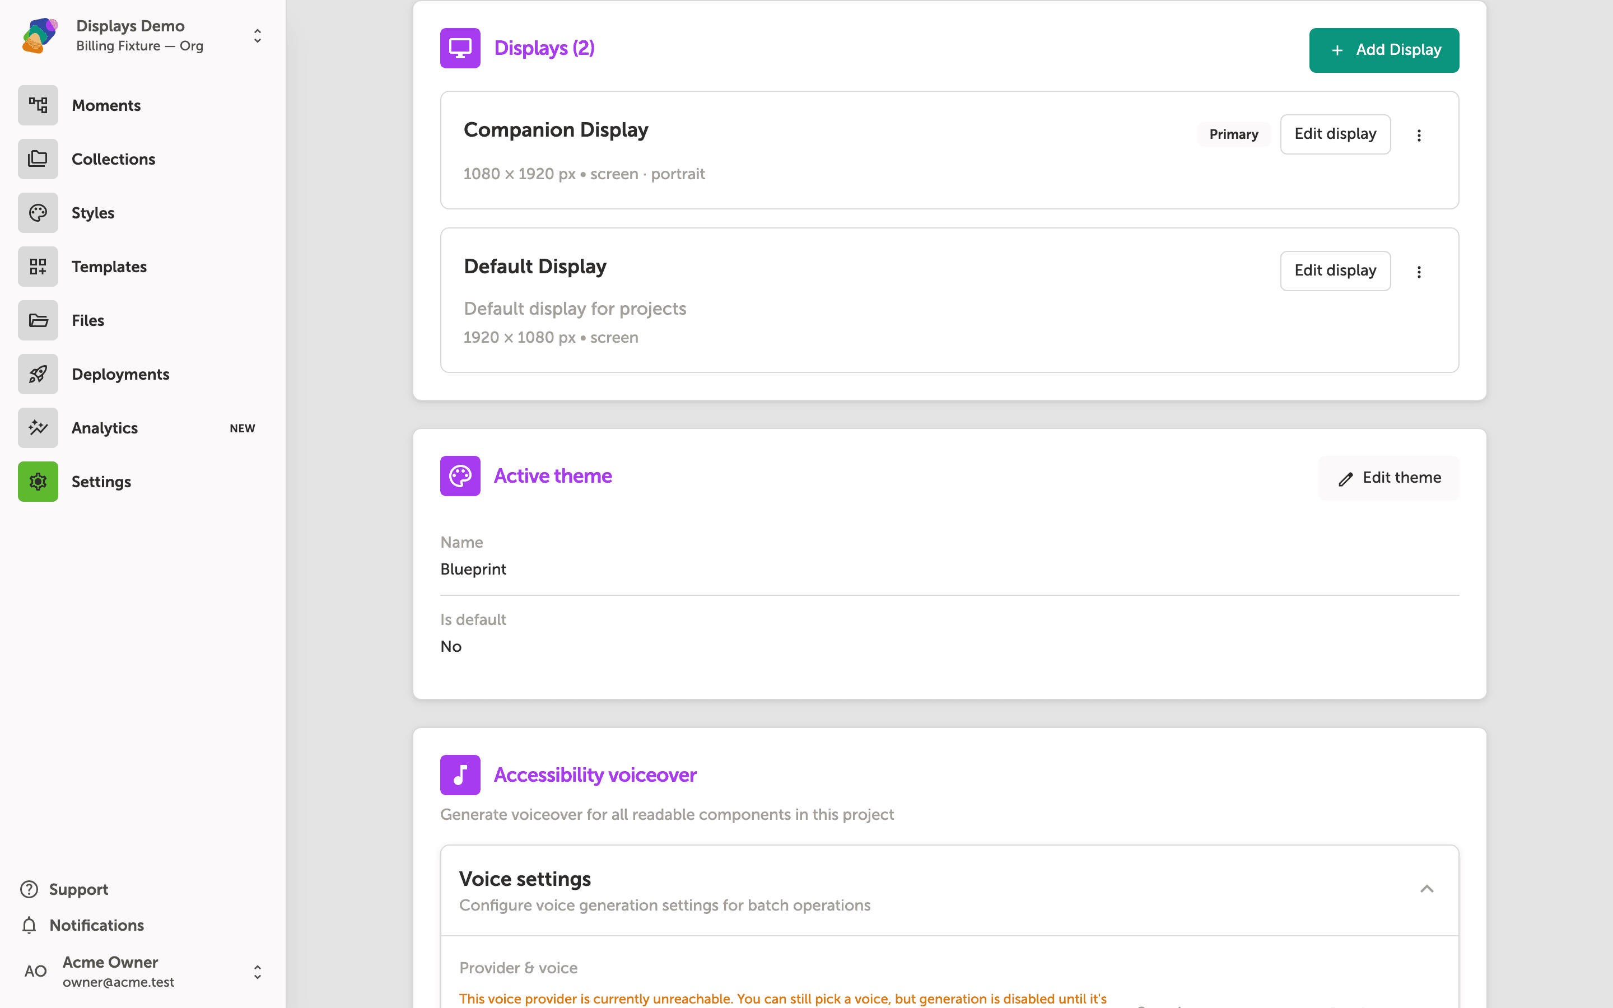This screenshot has width=1613, height=1008.
Task: Click the Templates grid icon
Action: 38,267
